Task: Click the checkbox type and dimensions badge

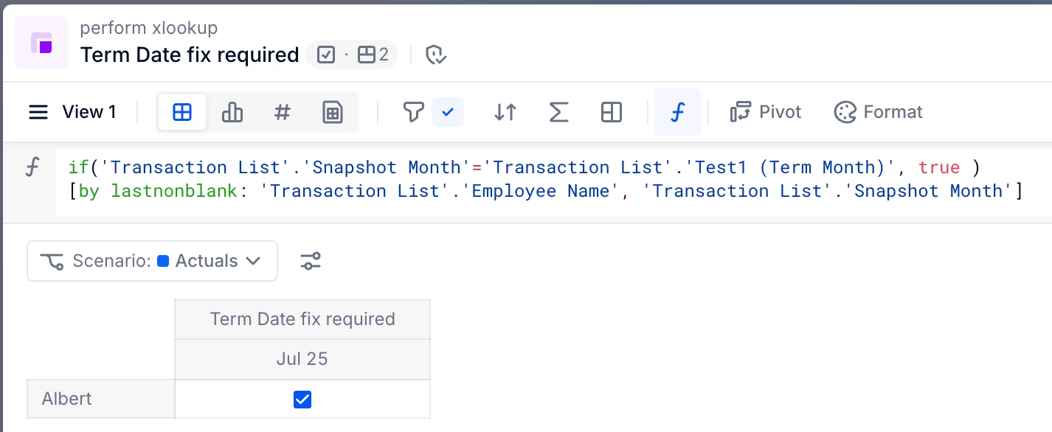Action: click(x=352, y=55)
